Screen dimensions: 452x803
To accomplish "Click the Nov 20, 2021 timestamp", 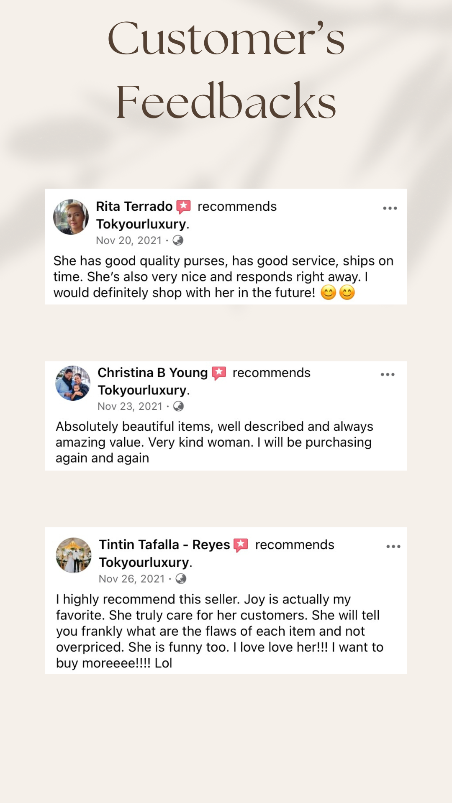I will point(128,240).
